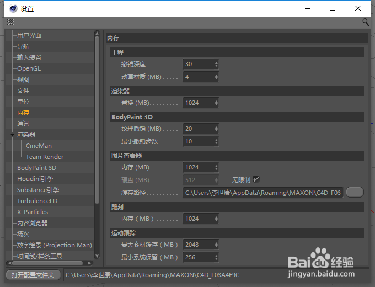Select 用户界面 in the settings tree
375x287 pixels.
click(29, 35)
